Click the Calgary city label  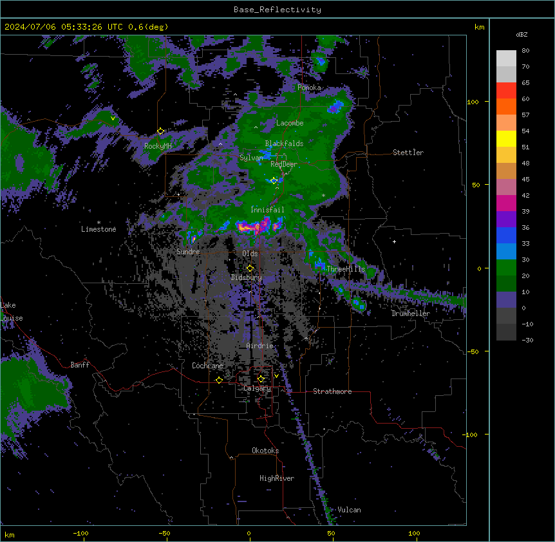257,388
